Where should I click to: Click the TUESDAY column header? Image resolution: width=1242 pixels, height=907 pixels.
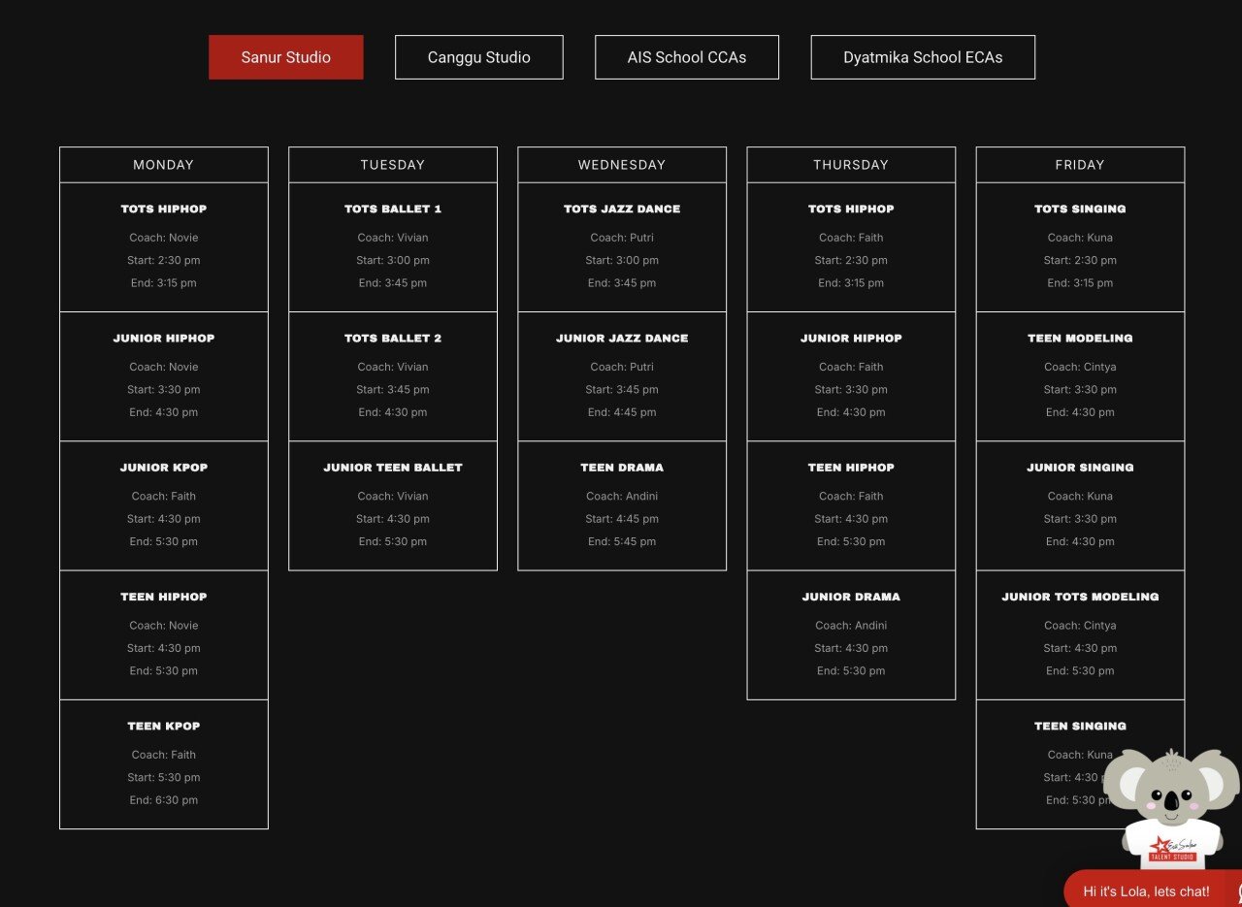pyautogui.click(x=393, y=165)
